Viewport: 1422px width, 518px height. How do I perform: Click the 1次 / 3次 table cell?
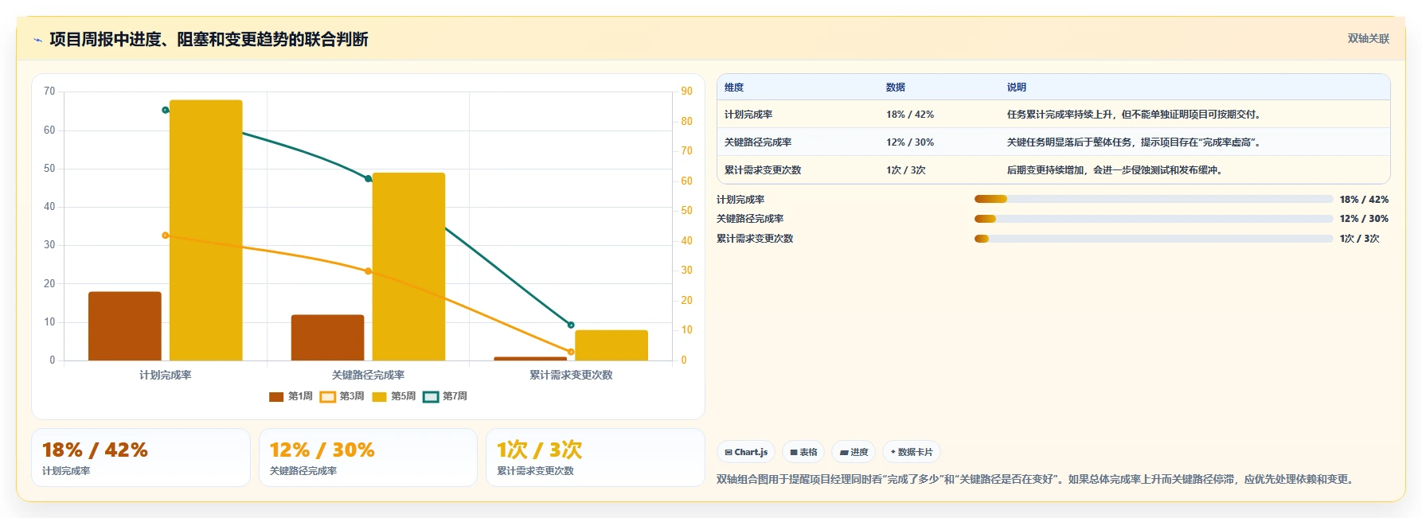(906, 170)
